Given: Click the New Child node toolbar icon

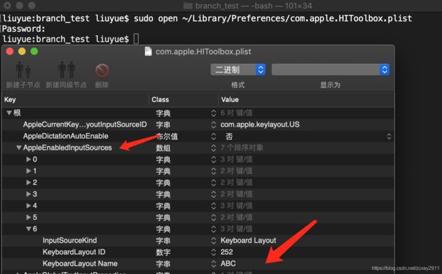Looking at the screenshot, I should pyautogui.click(x=23, y=70).
